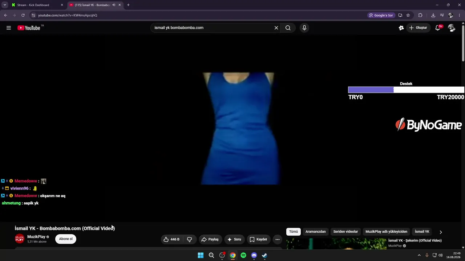Open the YouTube account avatar menu

tap(452, 28)
